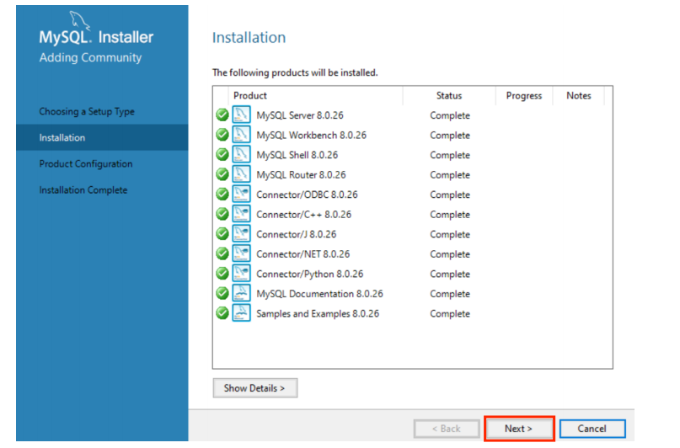
Task: Click green checkmark beside MySQL Documentation
Action: 222,293
